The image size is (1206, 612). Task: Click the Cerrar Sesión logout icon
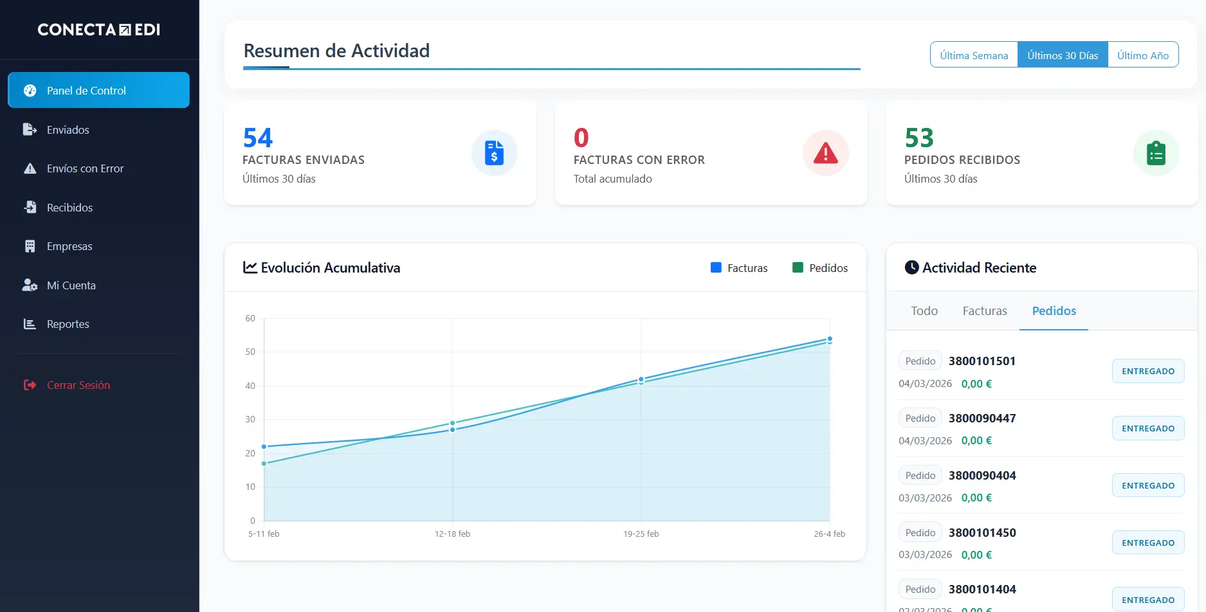point(30,385)
